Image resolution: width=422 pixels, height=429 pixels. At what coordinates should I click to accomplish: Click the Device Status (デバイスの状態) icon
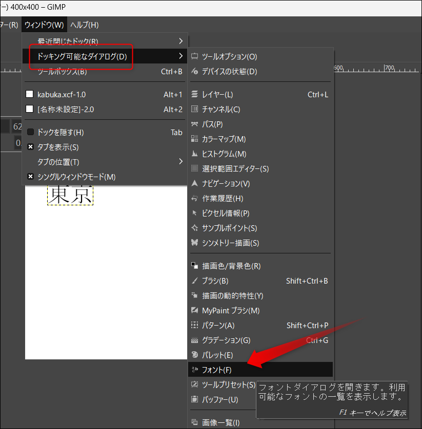coord(194,71)
